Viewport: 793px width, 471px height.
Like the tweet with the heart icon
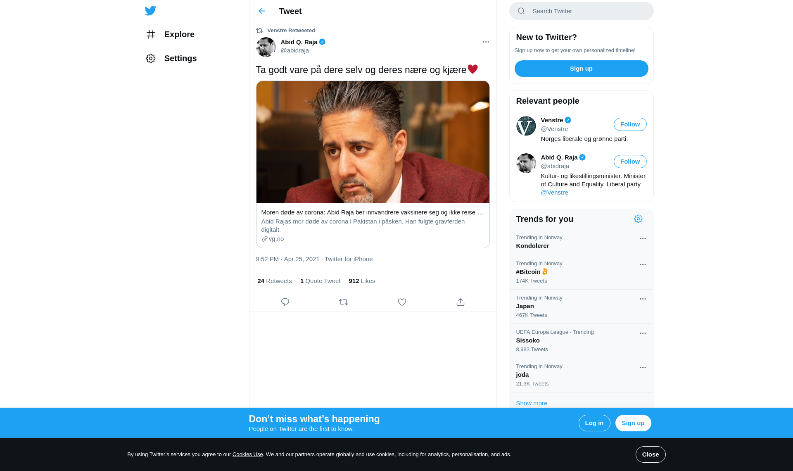click(x=402, y=302)
